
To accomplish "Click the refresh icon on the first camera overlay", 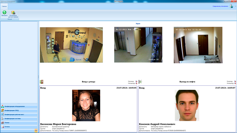I will 87,60.
